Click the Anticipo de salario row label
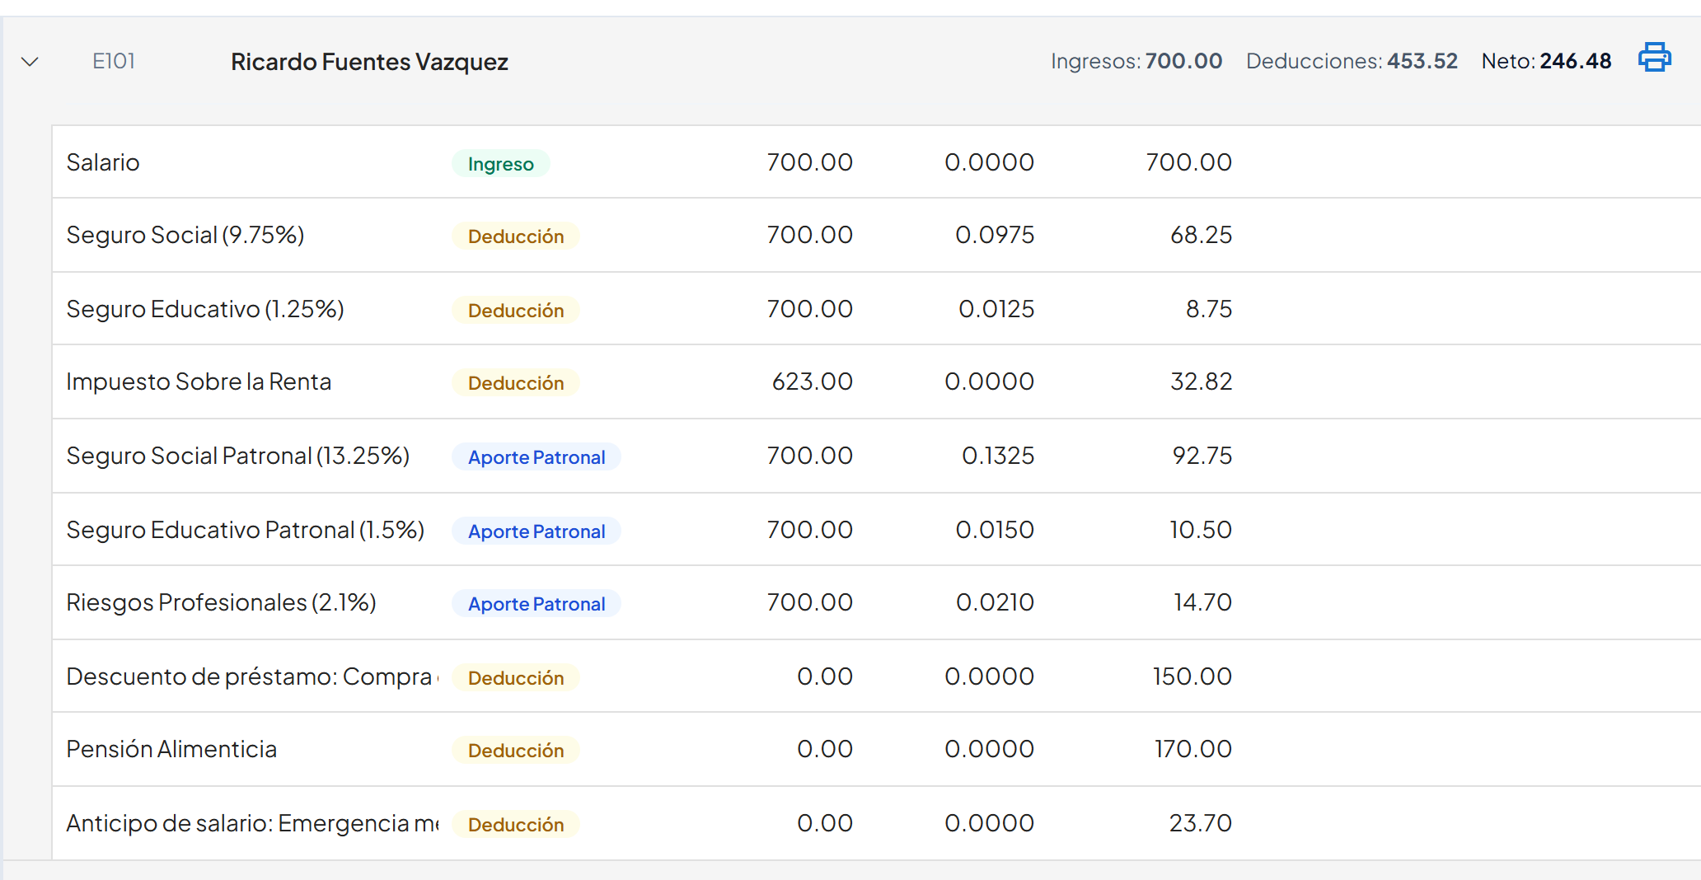1701x880 pixels. click(252, 823)
